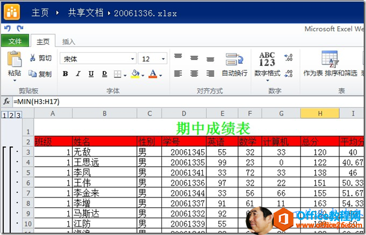
Task: Click the fx insert function icon
Action: coord(7,101)
